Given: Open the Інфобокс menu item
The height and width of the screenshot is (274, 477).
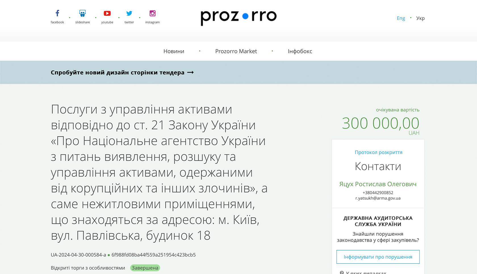Looking at the screenshot, I should click(x=300, y=51).
